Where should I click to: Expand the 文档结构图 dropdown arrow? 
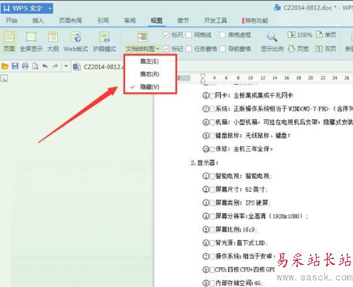coord(158,49)
